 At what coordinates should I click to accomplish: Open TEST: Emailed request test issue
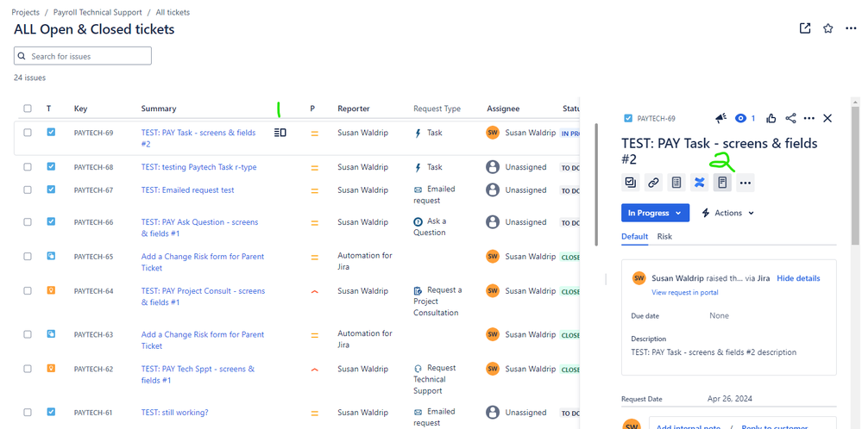coord(187,190)
